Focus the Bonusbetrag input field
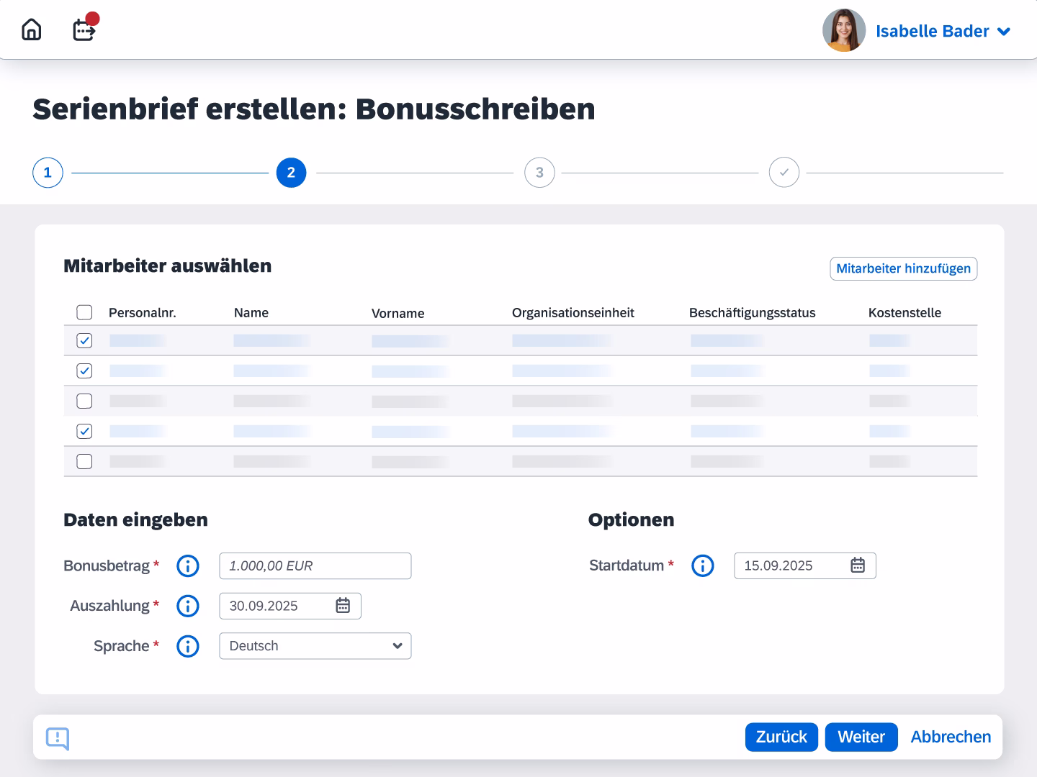This screenshot has height=777, width=1037. (x=315, y=566)
